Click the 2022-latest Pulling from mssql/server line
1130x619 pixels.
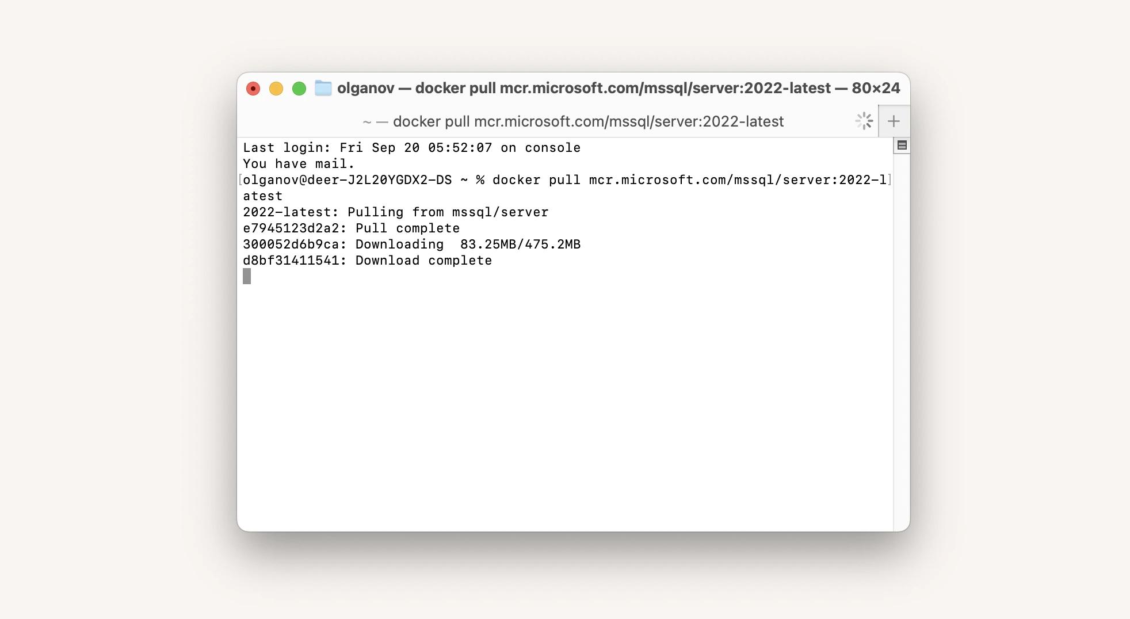tap(395, 212)
